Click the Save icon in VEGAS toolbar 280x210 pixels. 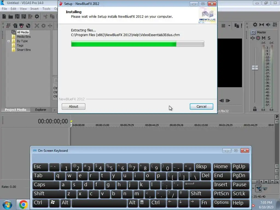17,17
